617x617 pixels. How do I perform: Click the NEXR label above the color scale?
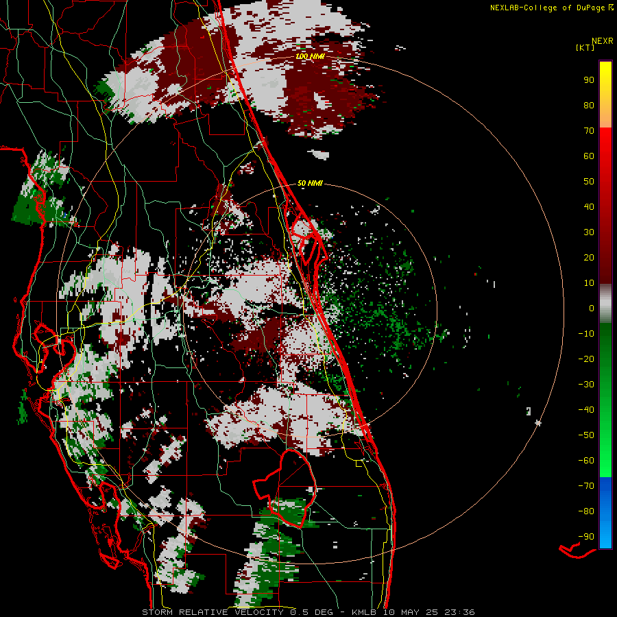pyautogui.click(x=602, y=41)
